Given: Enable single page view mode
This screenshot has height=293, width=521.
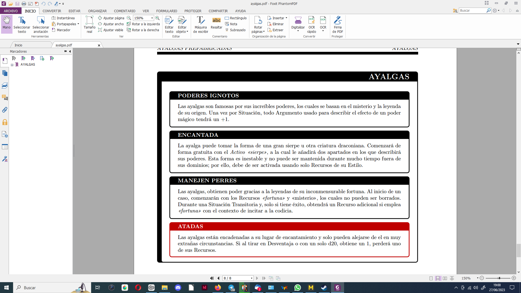Looking at the screenshot, I should (x=431, y=278).
